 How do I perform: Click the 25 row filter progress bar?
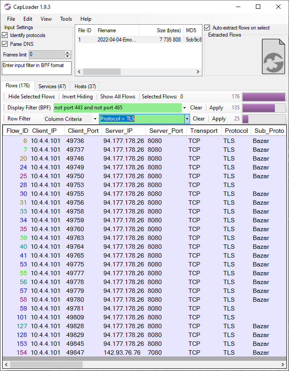264,119
